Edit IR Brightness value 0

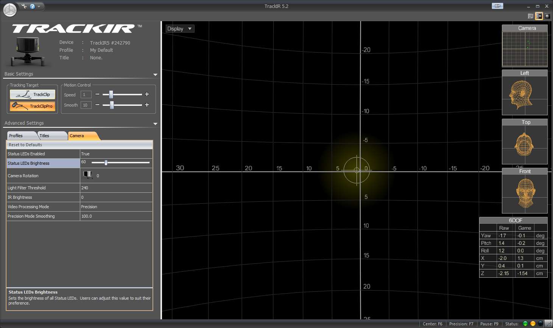[x=116, y=197]
